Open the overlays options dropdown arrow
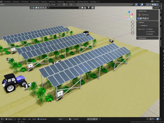This screenshot has height=123, width=164. point(144,4)
